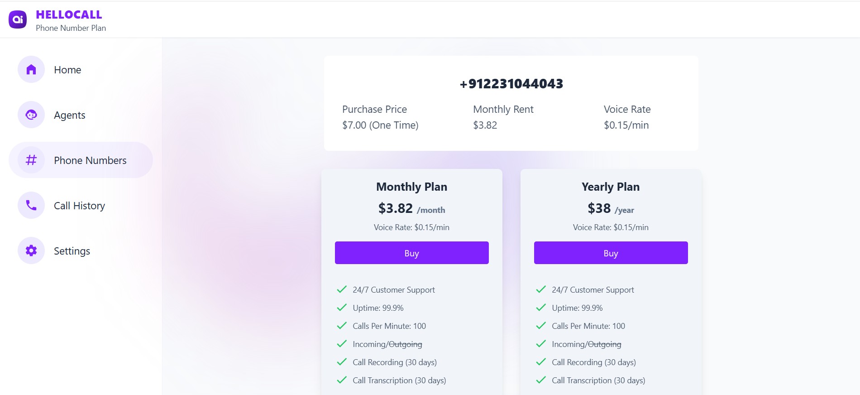Select the Home icon in the sidebar
This screenshot has height=395, width=860.
pos(30,69)
